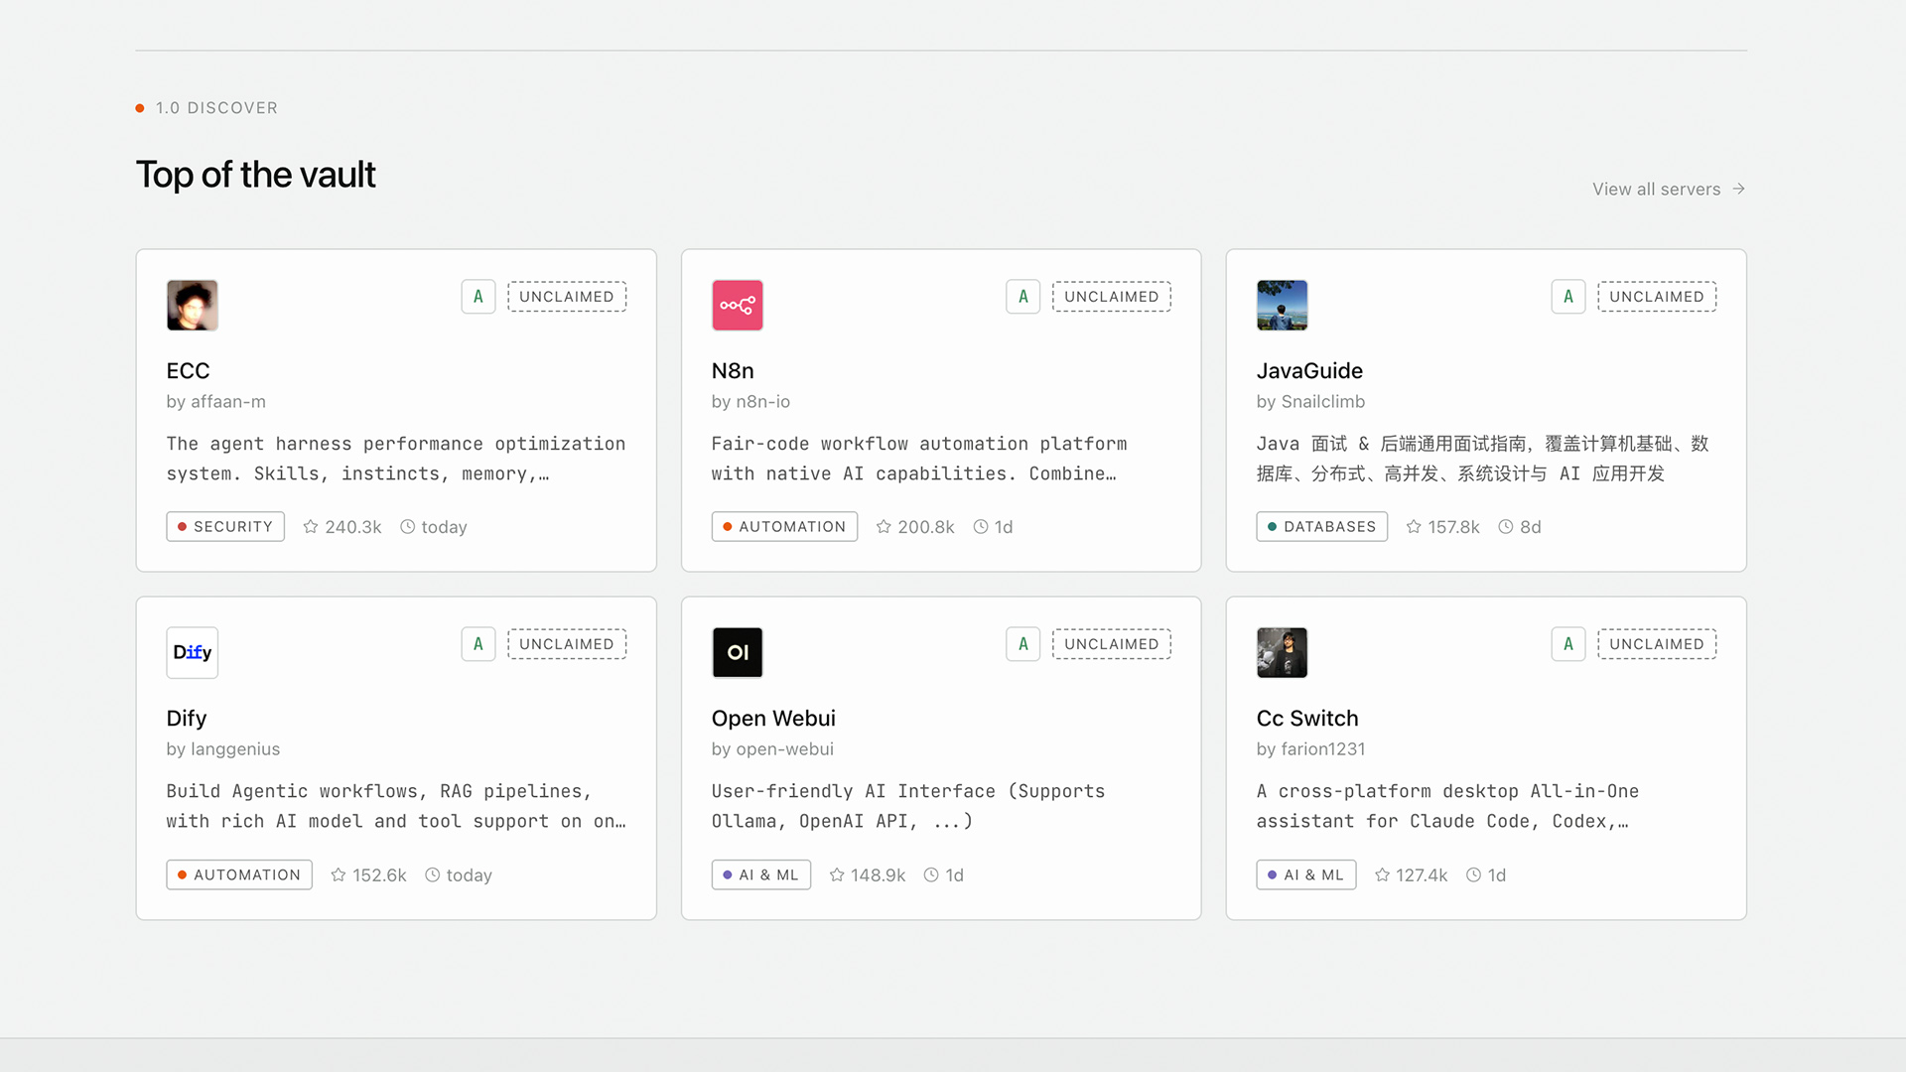
Task: Click the UNCLAIMED badge on Open Webui card
Action: point(1112,644)
